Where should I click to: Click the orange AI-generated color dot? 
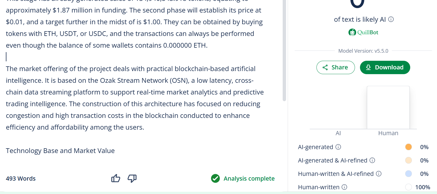pos(408,147)
